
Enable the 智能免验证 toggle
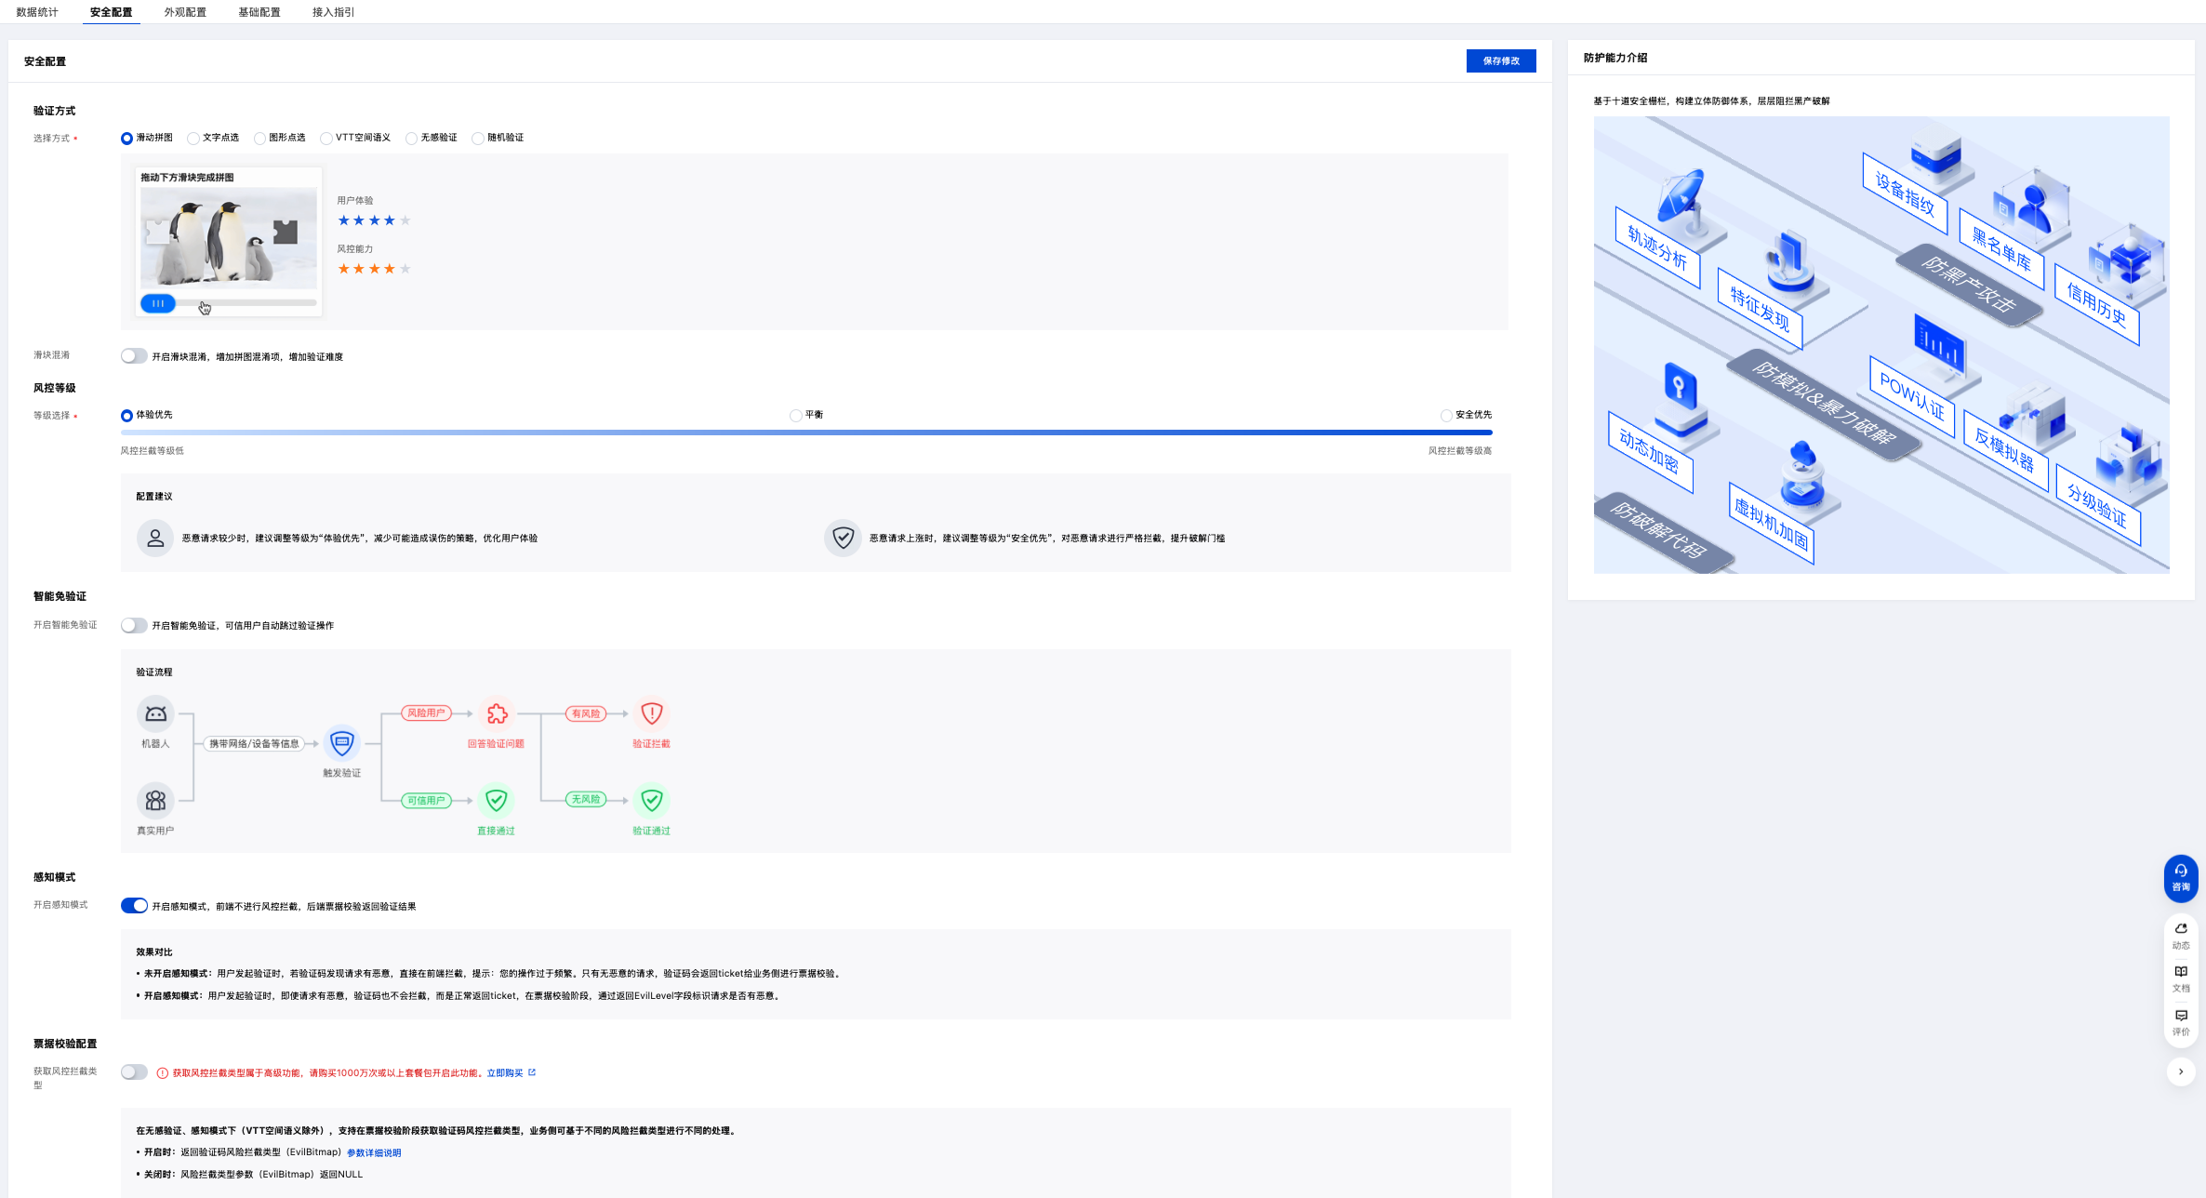134,625
